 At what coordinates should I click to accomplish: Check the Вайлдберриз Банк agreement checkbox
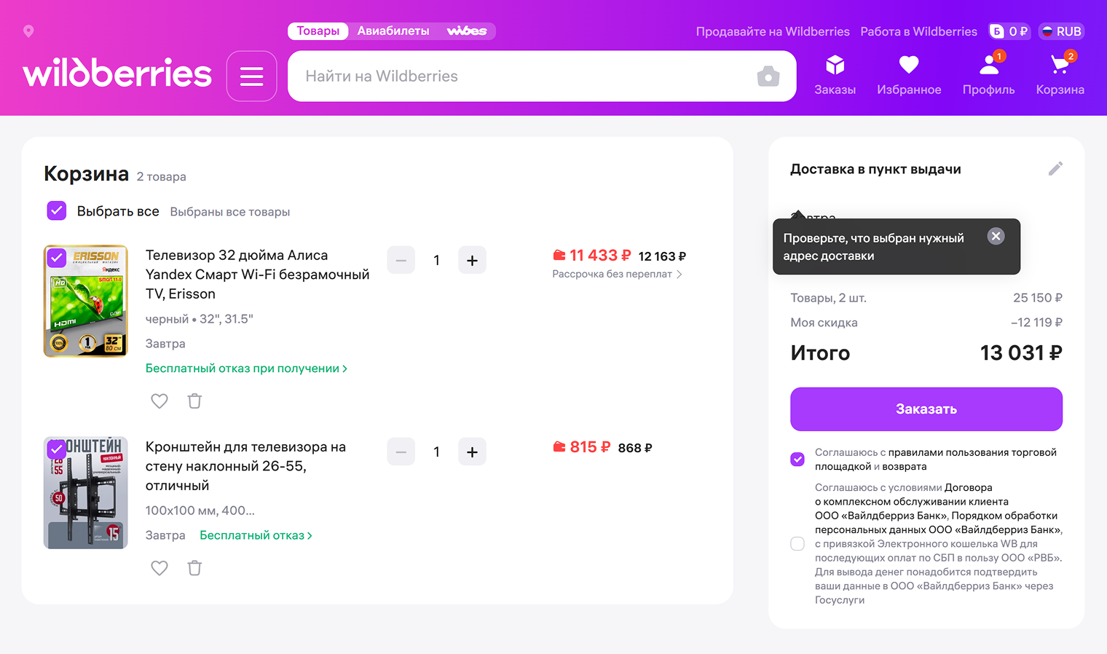797,544
